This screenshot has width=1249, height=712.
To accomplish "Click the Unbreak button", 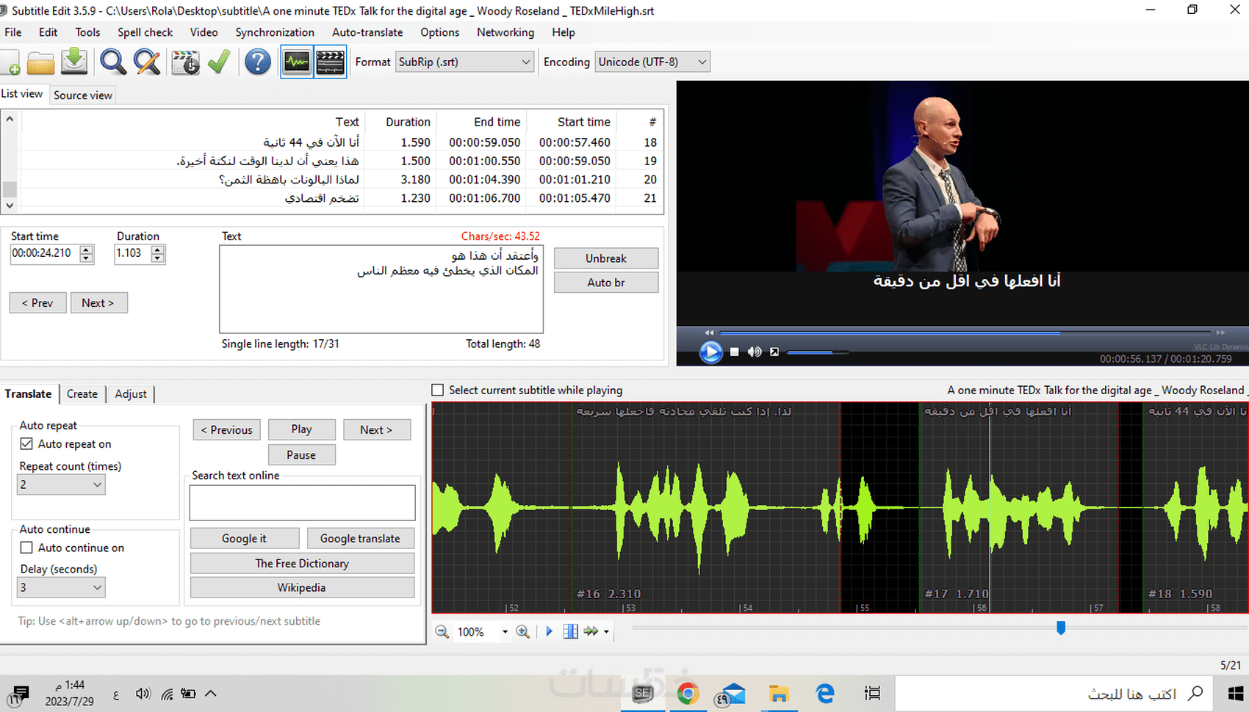I will (x=606, y=258).
